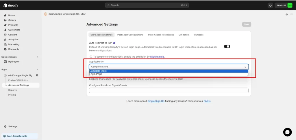Click the notification bell icon
Image resolution: width=296 pixels, height=140 pixels.
tap(270, 5)
